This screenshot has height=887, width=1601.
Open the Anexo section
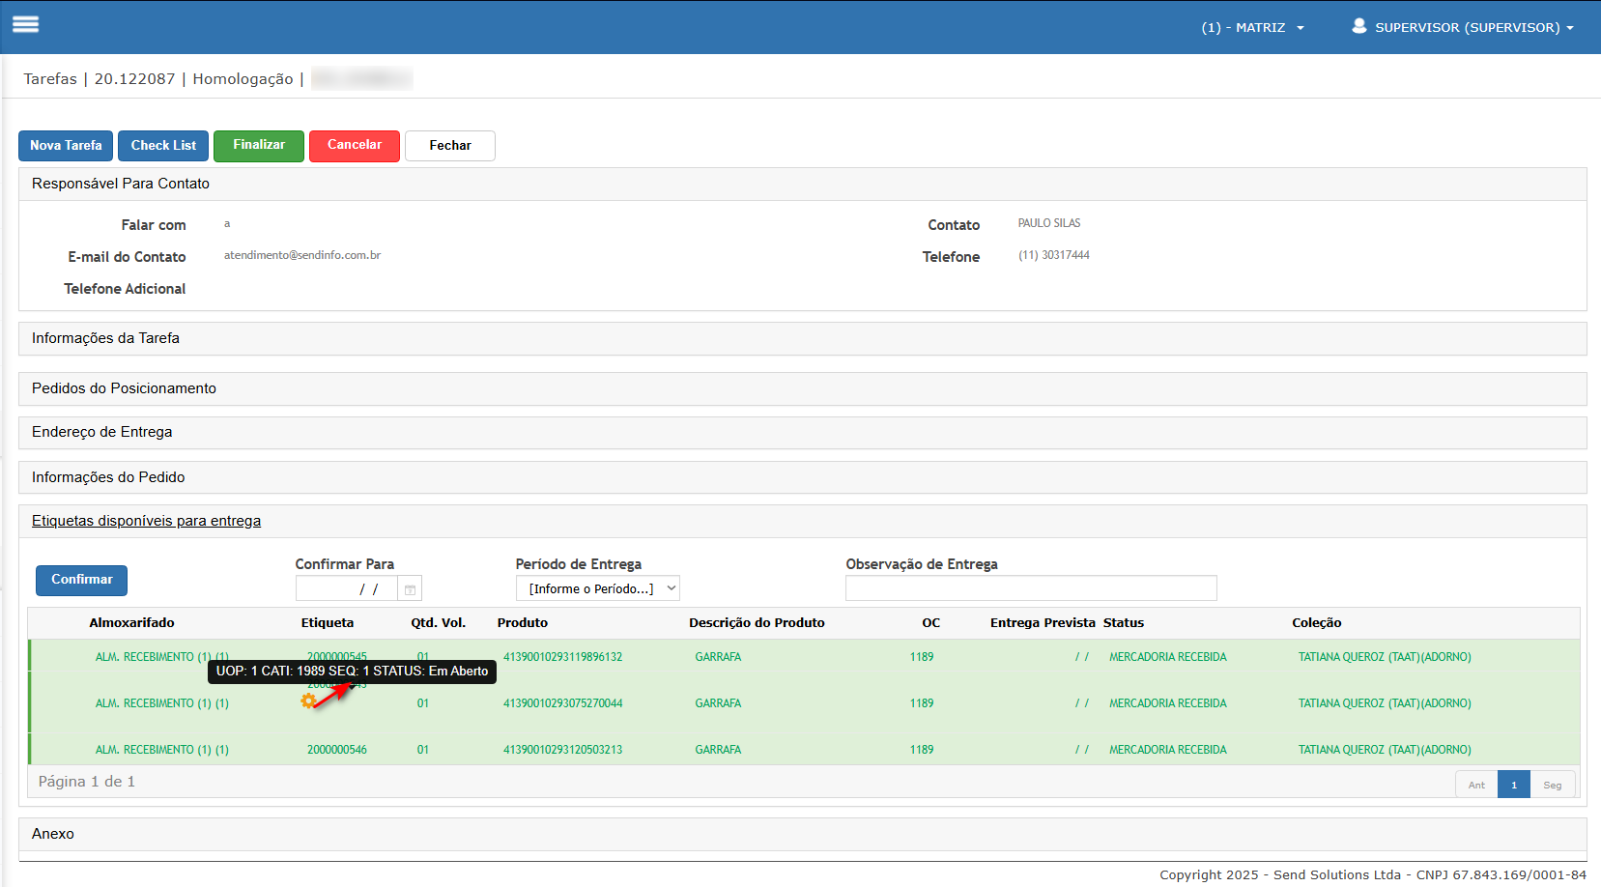(53, 834)
